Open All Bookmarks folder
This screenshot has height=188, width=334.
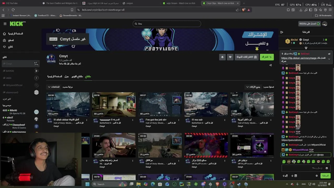pyautogui.click(x=323, y=15)
